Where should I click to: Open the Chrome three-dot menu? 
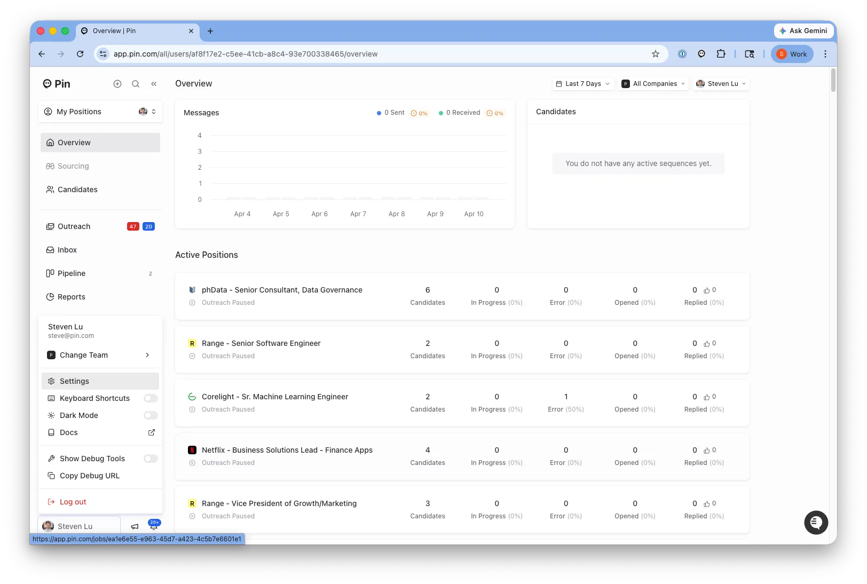coord(825,54)
